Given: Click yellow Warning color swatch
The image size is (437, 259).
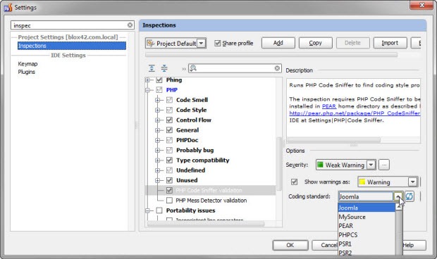Looking at the screenshot, I should coord(362,182).
